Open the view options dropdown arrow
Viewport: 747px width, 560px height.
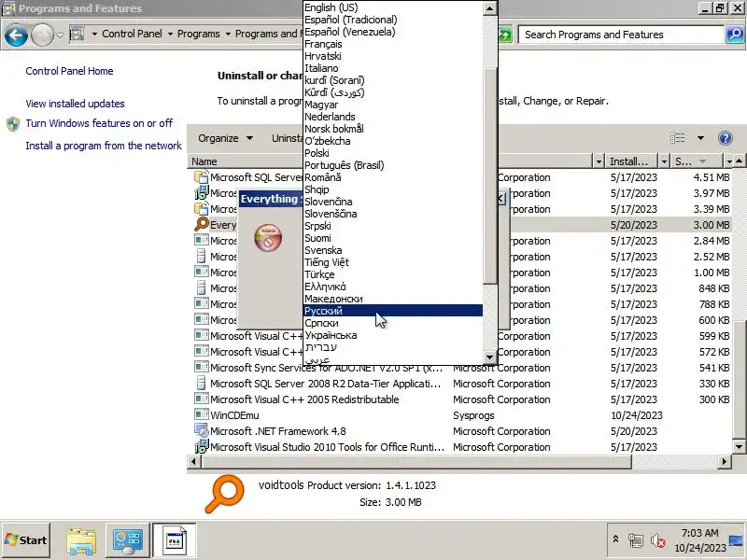(x=700, y=138)
